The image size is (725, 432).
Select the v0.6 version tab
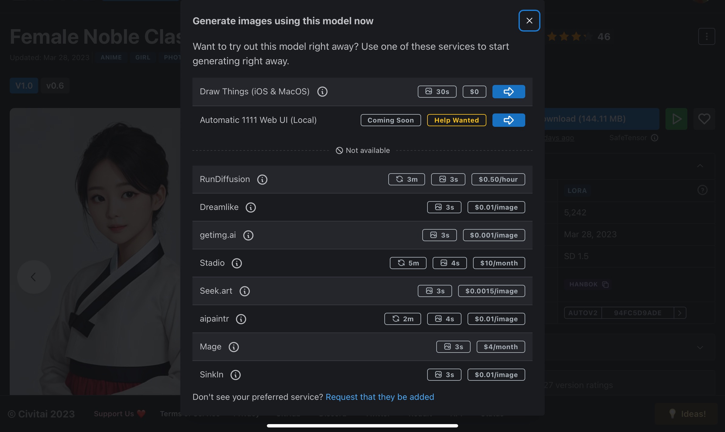(55, 86)
